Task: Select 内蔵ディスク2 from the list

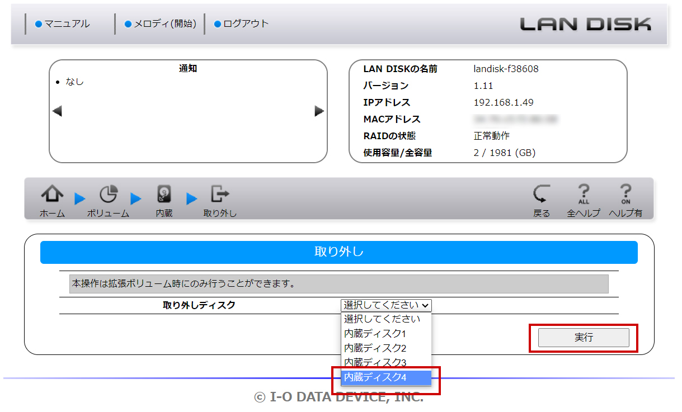Action: tap(386, 348)
